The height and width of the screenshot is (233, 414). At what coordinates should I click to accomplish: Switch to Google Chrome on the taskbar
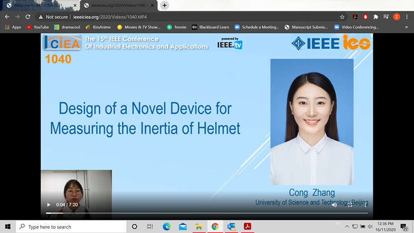point(215,227)
